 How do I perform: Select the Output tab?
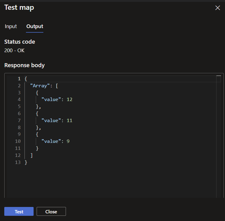coord(35,27)
